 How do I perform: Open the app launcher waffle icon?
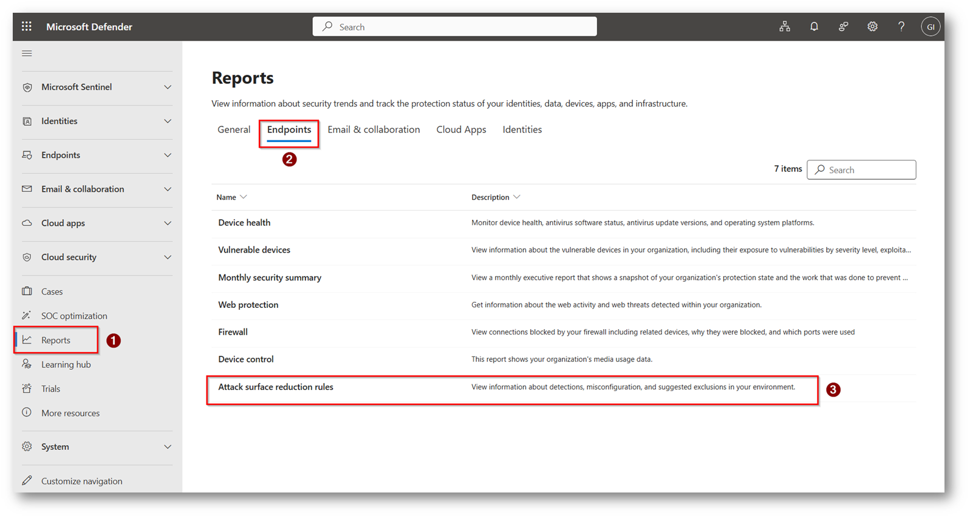(27, 27)
